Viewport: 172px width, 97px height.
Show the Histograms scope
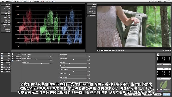click(x=6, y=27)
